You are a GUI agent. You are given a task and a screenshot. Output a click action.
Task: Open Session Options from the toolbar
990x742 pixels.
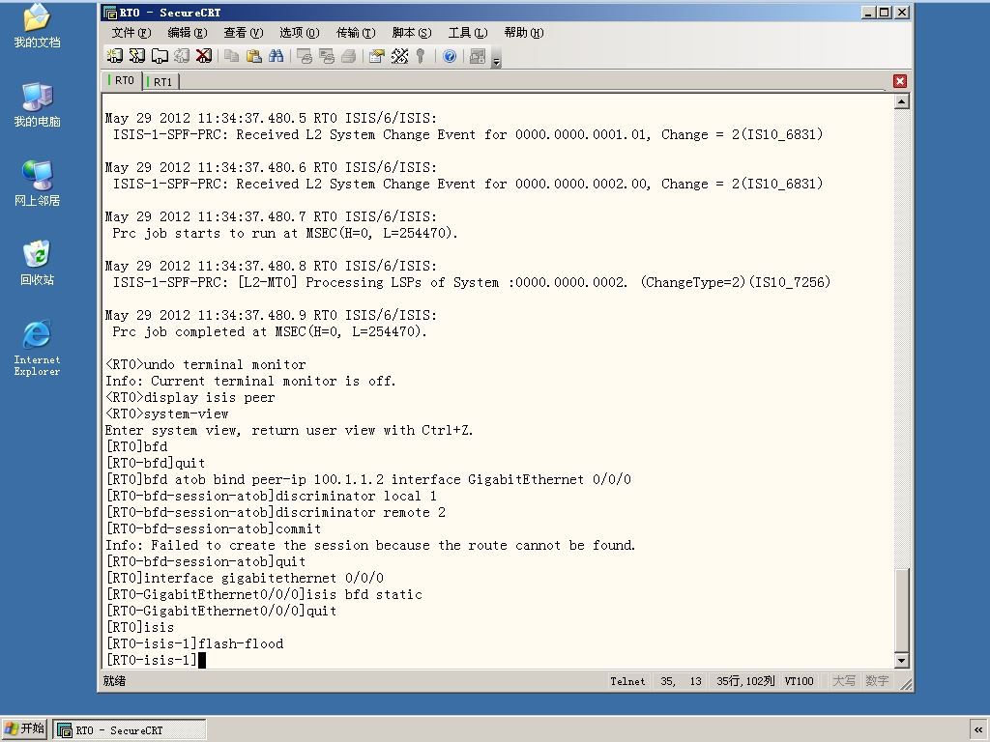point(377,56)
